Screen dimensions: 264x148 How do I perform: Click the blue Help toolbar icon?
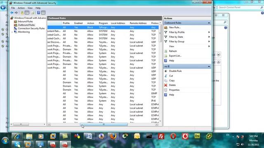(38, 13)
